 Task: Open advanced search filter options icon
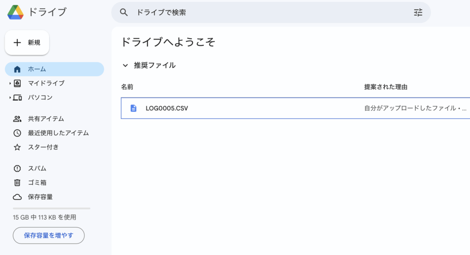point(418,12)
